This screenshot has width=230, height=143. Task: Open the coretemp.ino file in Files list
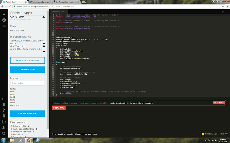click(17, 30)
